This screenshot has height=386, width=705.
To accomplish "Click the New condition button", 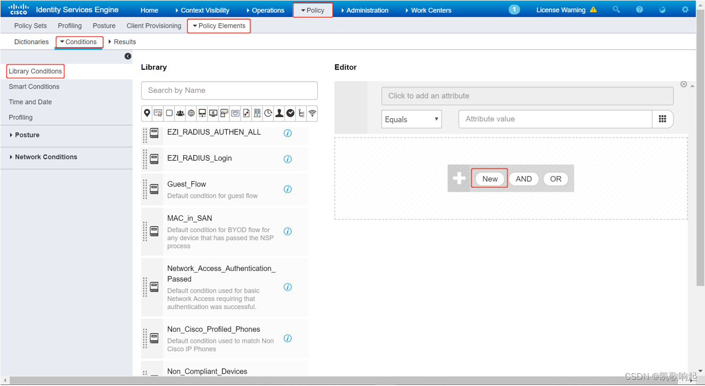I will point(490,179).
